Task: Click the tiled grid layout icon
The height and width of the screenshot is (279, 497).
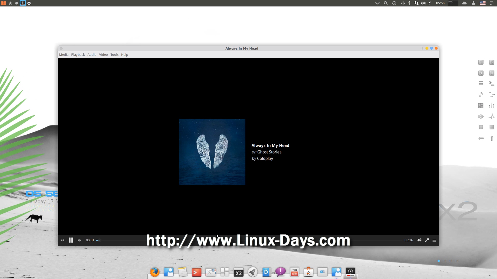Action: point(481,106)
